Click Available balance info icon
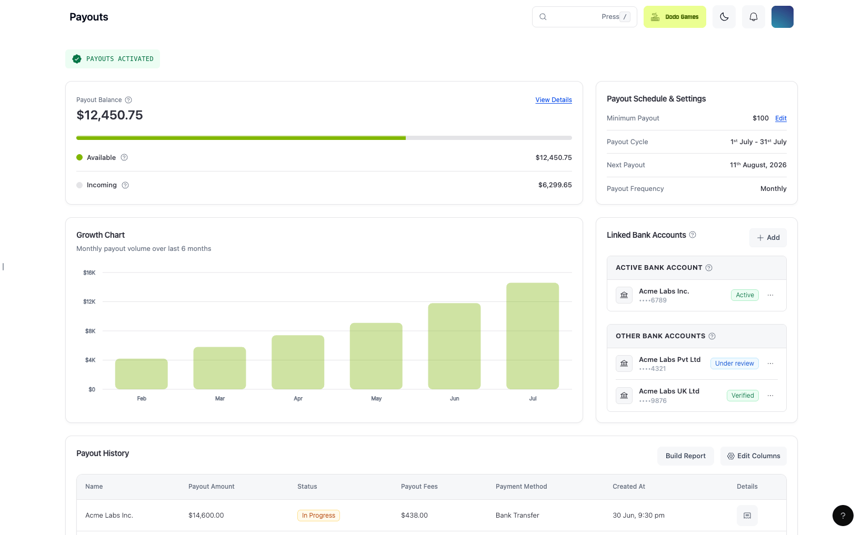 124,157
